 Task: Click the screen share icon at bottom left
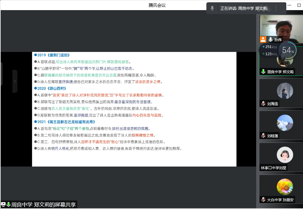click(x=3, y=205)
